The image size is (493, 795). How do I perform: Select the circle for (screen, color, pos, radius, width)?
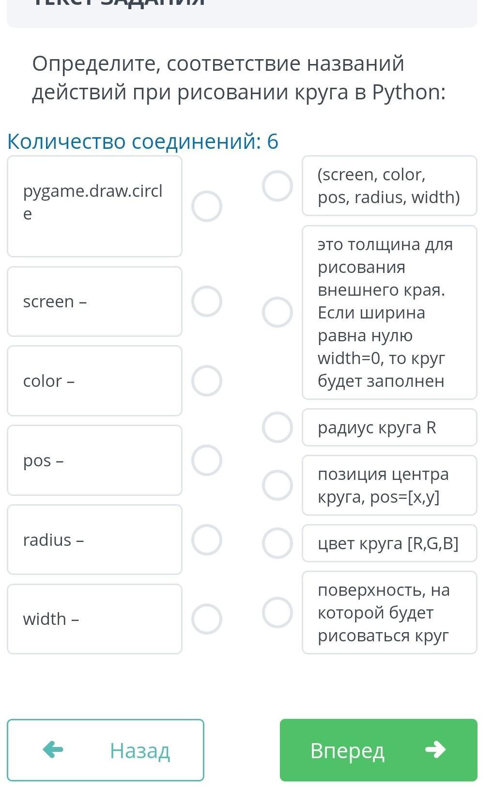click(x=277, y=186)
